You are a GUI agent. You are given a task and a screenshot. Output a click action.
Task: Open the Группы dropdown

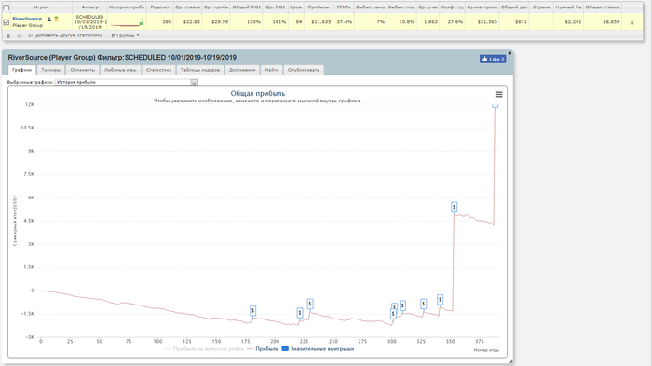(x=125, y=35)
